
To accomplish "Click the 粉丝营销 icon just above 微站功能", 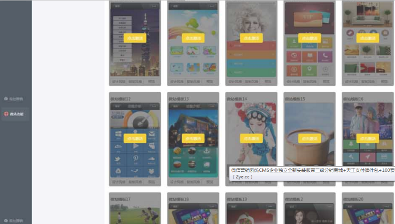I will (x=6, y=99).
